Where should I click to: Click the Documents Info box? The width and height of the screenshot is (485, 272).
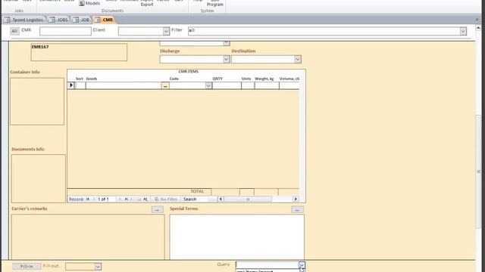tap(39, 178)
